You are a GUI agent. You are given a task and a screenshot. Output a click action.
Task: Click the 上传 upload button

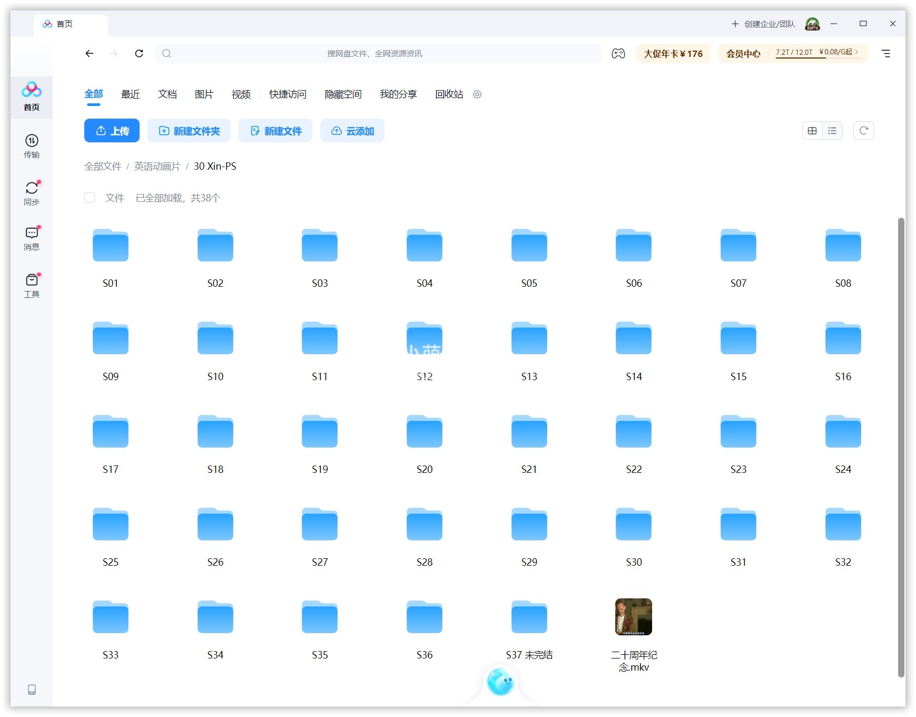click(x=112, y=131)
